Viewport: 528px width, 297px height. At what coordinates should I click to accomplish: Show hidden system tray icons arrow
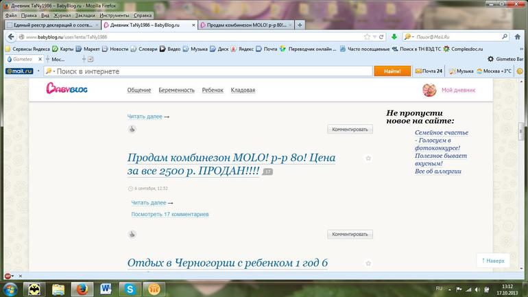(x=450, y=289)
